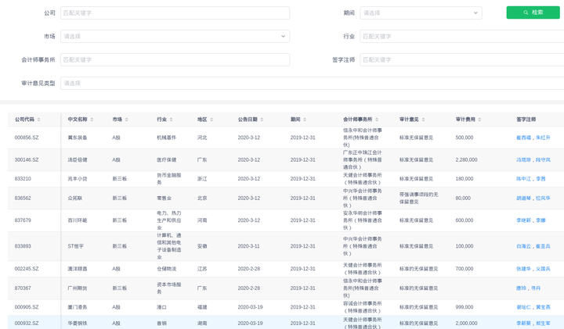Viewport: 564px width, 329px height.
Task: Click region cell 浙江
Action: (202, 179)
